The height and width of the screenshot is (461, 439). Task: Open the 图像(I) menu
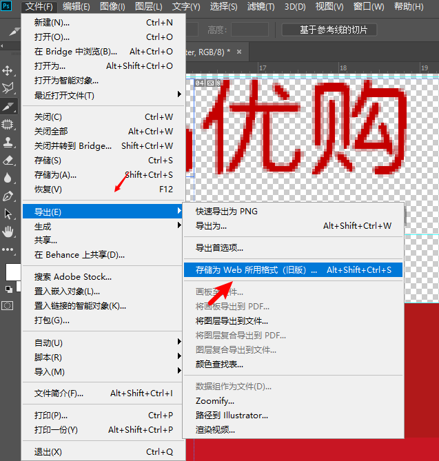(112, 6)
